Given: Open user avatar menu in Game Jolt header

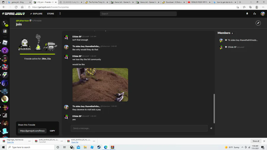Looking at the screenshot, I should point(263,14).
